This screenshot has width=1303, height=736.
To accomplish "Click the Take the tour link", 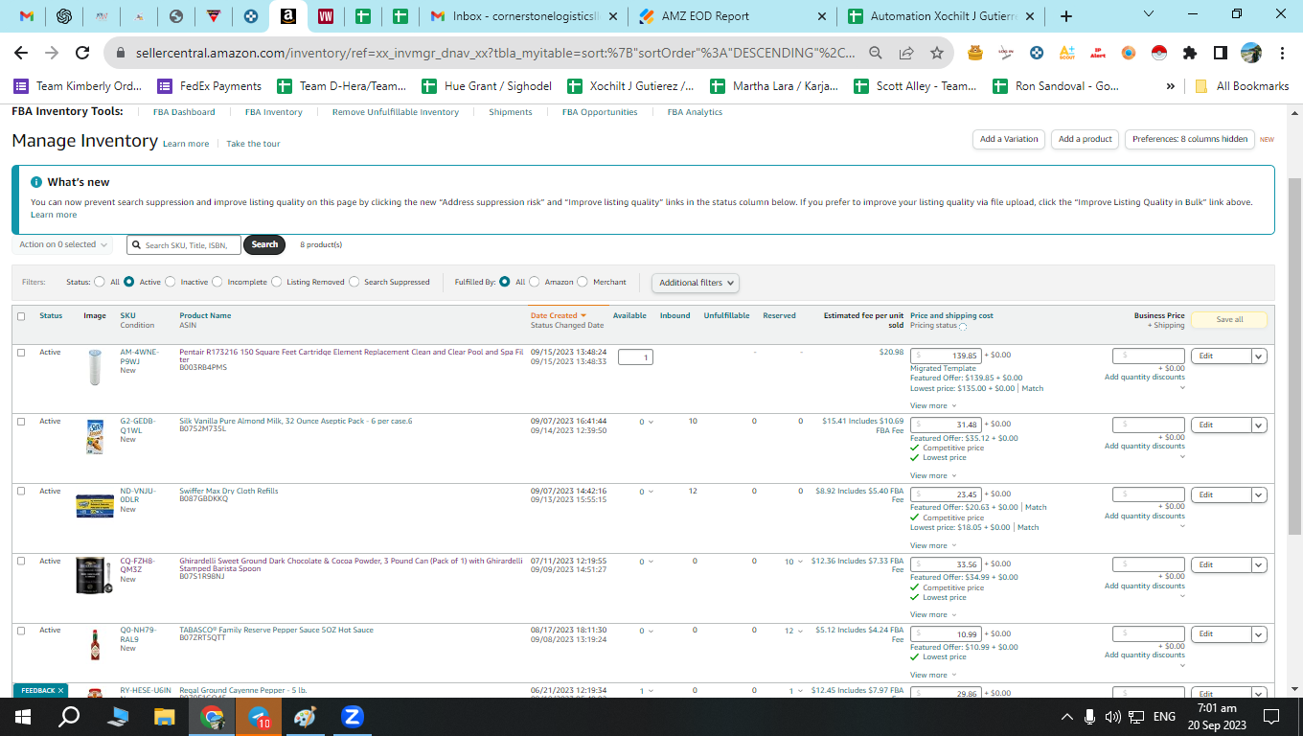I will pyautogui.click(x=253, y=144).
